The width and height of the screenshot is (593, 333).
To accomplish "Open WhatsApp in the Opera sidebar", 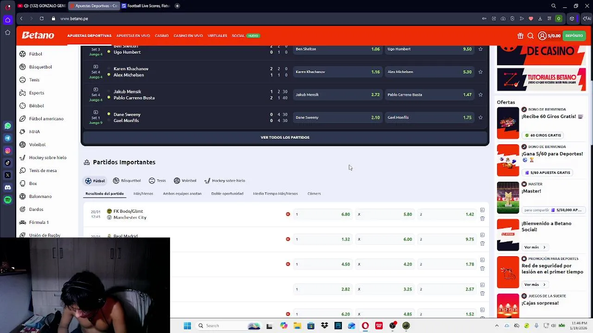I will coord(7,126).
